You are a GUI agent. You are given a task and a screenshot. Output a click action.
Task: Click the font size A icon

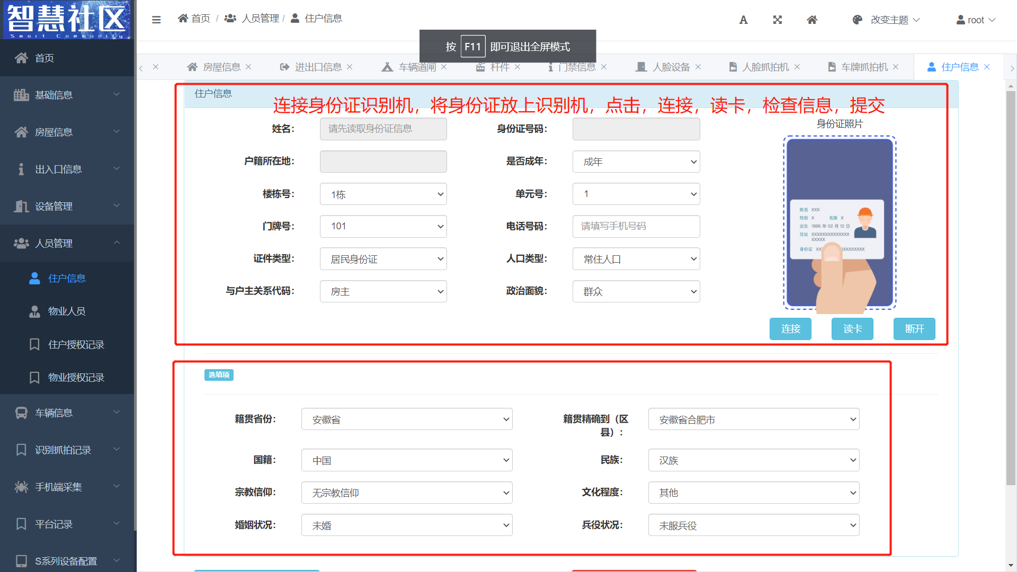tap(743, 20)
